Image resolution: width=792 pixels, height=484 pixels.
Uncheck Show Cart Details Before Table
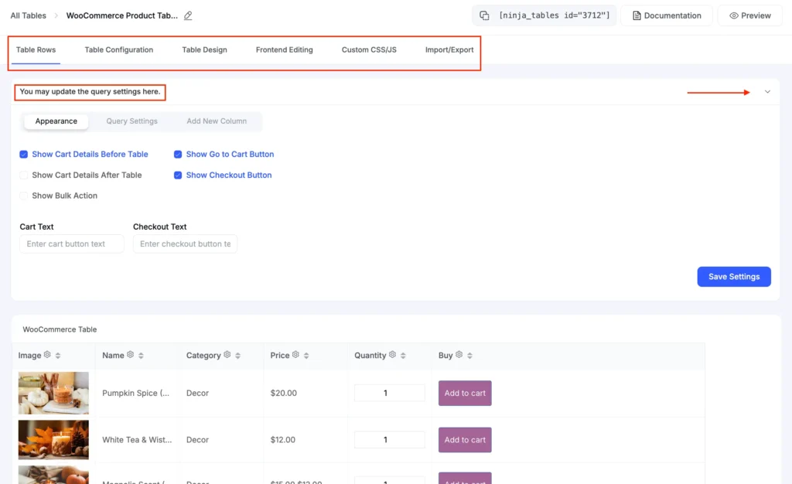coord(24,154)
